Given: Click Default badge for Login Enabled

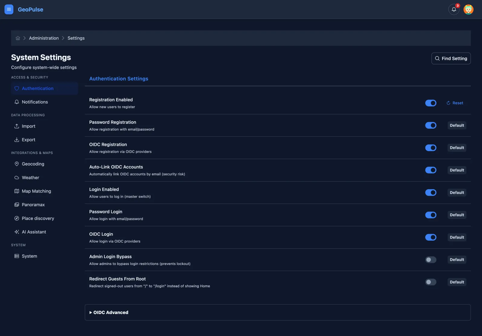Looking at the screenshot, I should click(x=457, y=193).
